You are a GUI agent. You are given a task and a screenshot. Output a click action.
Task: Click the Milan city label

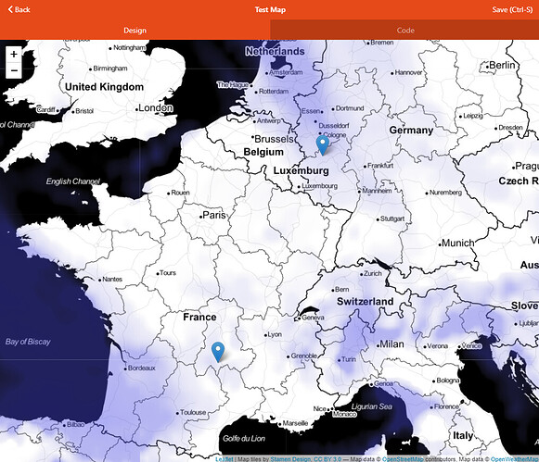tap(391, 344)
